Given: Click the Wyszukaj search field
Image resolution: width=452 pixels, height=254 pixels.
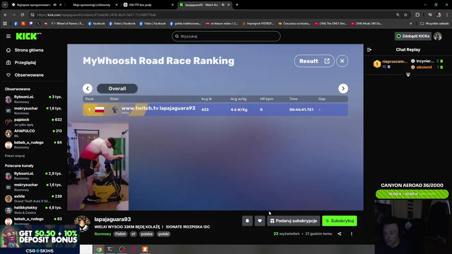Looking at the screenshot, I should click(x=226, y=36).
